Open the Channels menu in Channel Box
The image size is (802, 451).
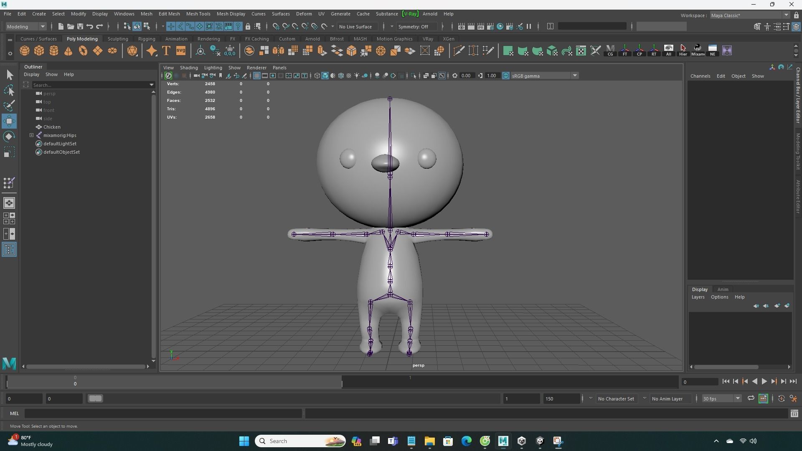click(x=700, y=76)
